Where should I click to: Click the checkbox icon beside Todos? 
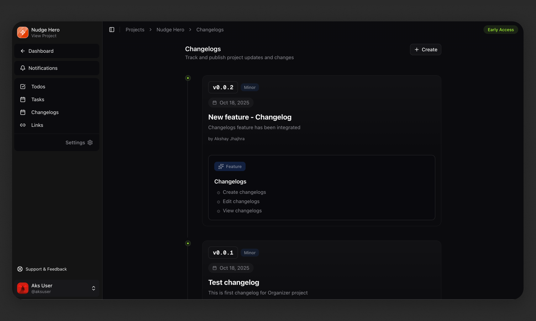(23, 87)
